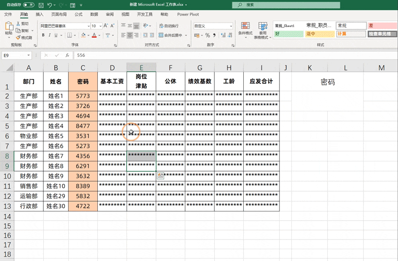Image resolution: width=398 pixels, height=261 pixels.
Task: Click the insert function fx icon
Action: click(x=67, y=55)
